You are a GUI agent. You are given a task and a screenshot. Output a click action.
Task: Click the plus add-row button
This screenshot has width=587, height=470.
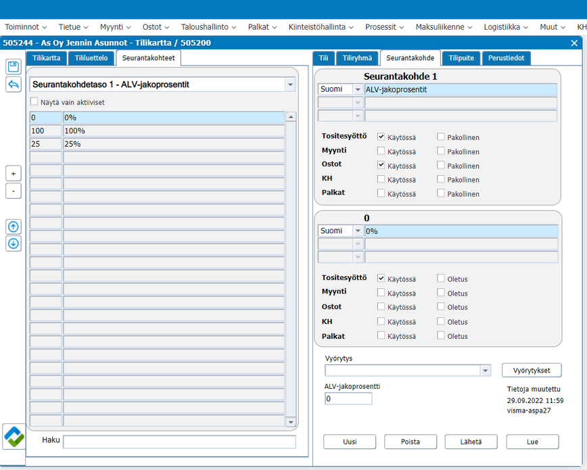pos(14,173)
